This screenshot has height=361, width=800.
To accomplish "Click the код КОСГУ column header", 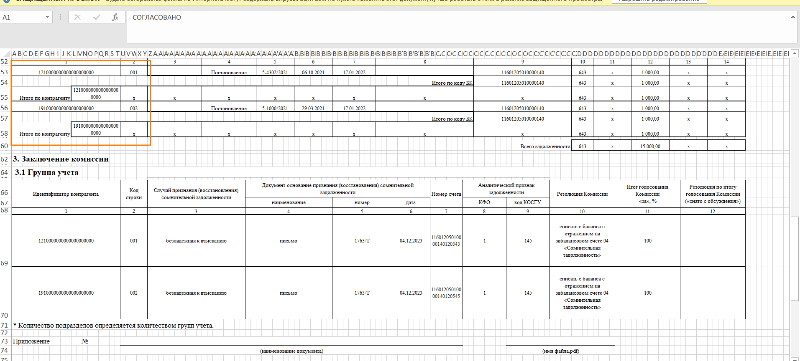I will coord(528,202).
